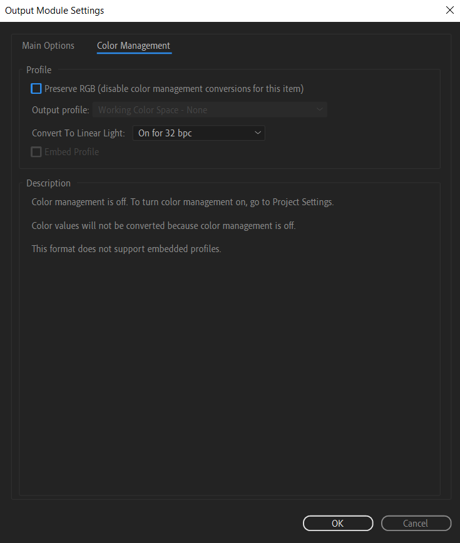460x543 pixels.
Task: Confirm settings with the OK button
Action: [x=337, y=523]
